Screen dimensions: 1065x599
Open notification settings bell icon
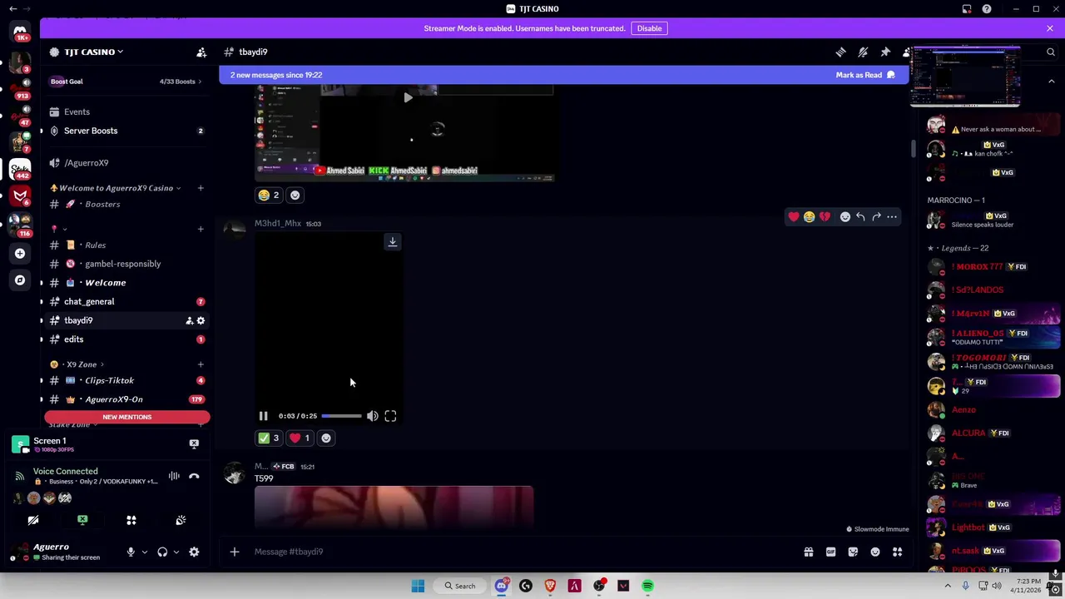pyautogui.click(x=863, y=52)
